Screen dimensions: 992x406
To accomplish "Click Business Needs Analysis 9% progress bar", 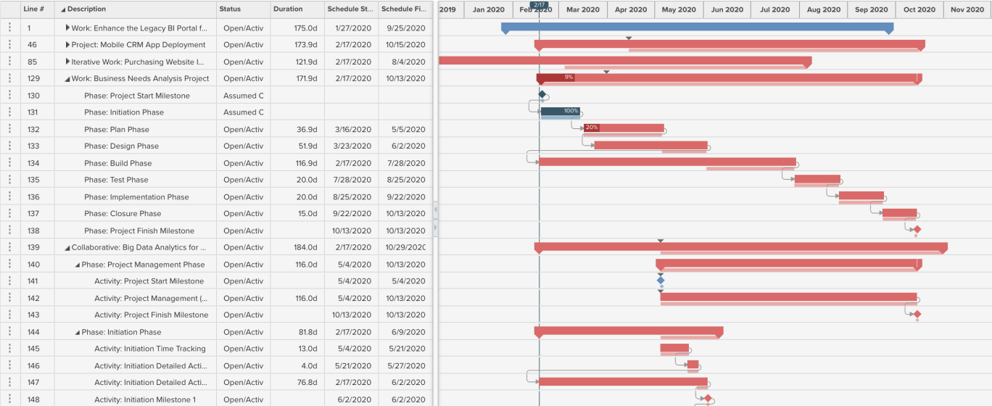I will (555, 77).
